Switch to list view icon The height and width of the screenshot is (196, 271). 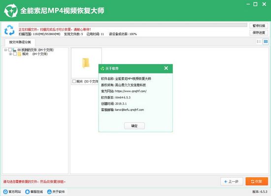coord(259,41)
